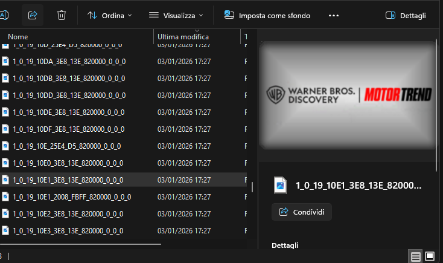Image resolution: width=443 pixels, height=263 pixels.
Task: Click date cell of 1_0_19_10E3 row
Action: click(184, 231)
